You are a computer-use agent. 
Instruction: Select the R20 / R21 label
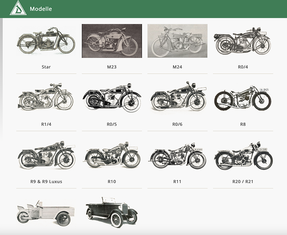point(243,182)
